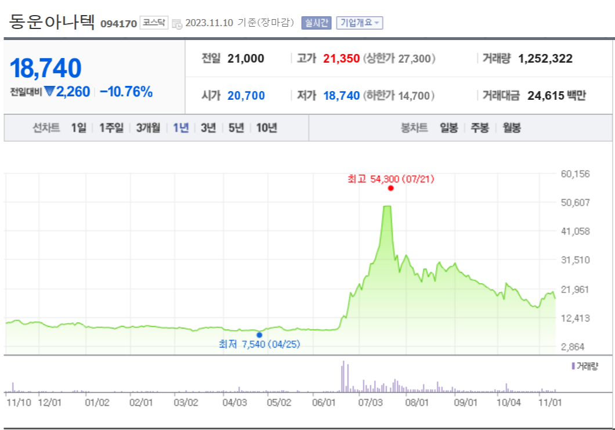The height and width of the screenshot is (430, 615).
Task: Click the 최저 7,540 (04/25) label
Action: 259,344
